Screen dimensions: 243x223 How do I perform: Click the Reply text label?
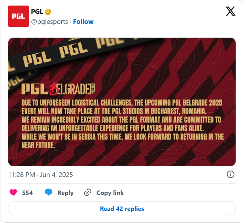[x=66, y=193]
